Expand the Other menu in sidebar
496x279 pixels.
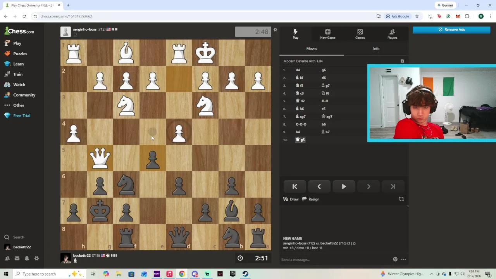[14, 105]
